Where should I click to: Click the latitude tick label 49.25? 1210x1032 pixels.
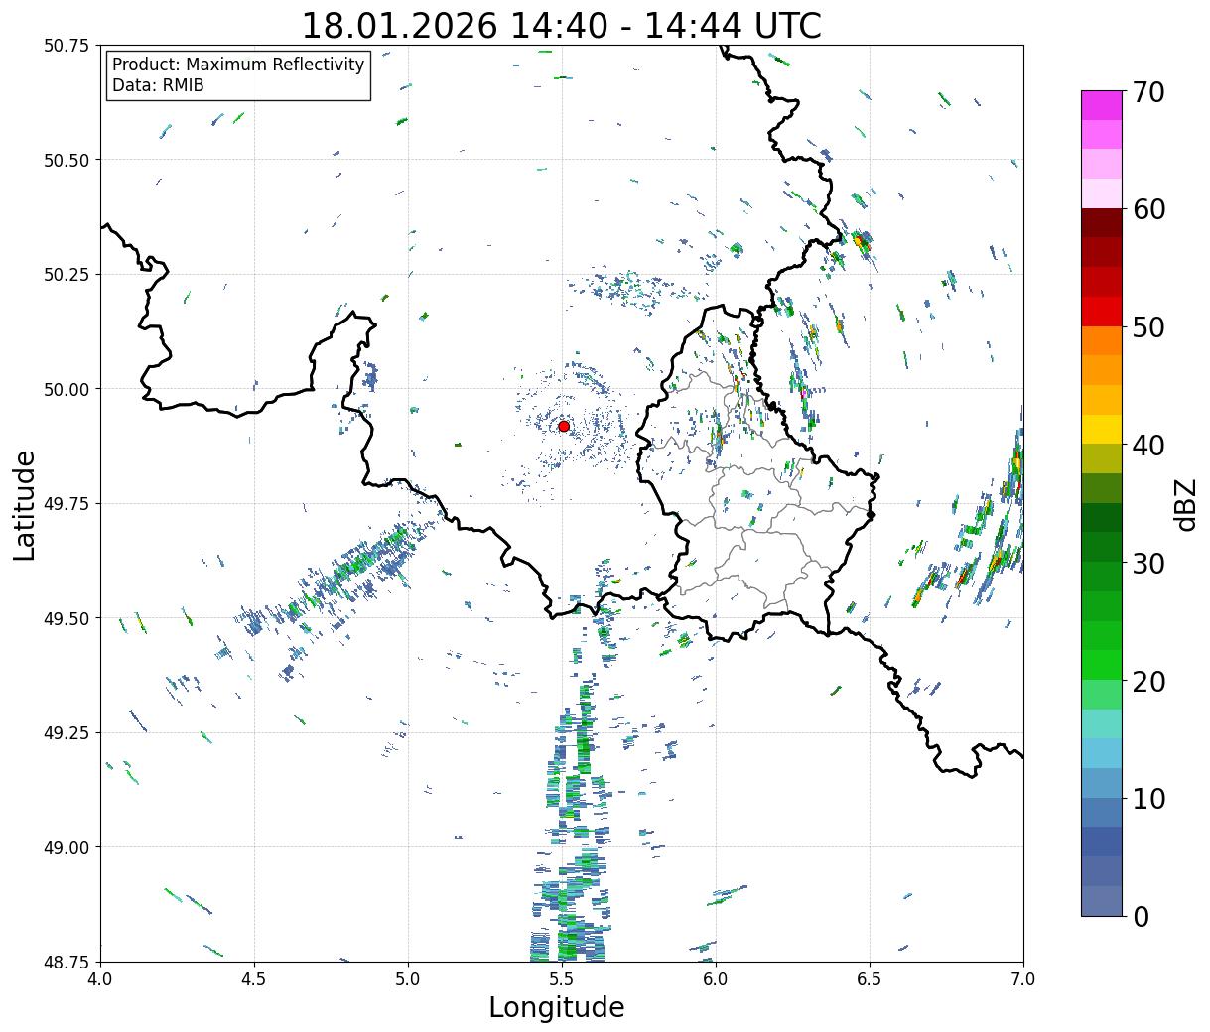67,733
